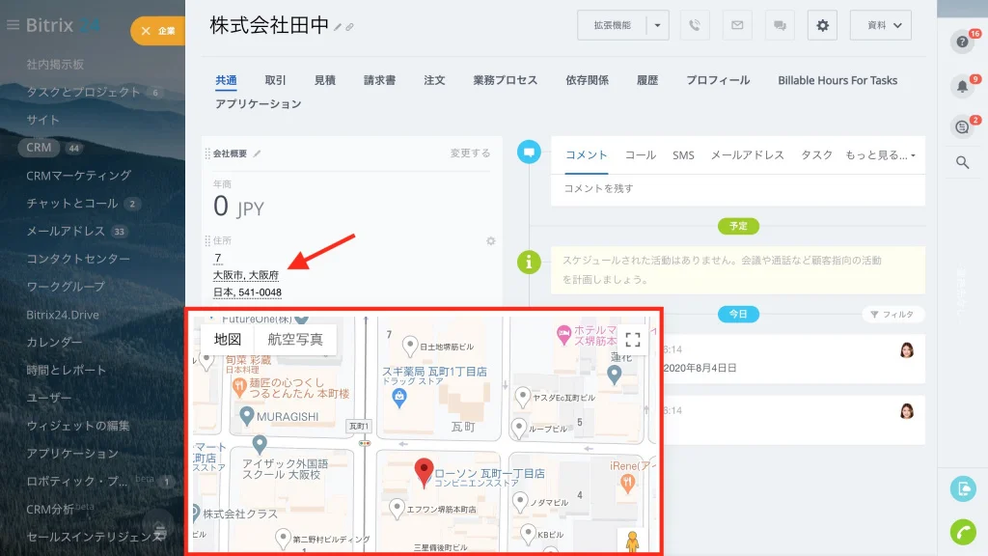
Task: Open ワークグループ in the sidebar
Action: point(66,287)
